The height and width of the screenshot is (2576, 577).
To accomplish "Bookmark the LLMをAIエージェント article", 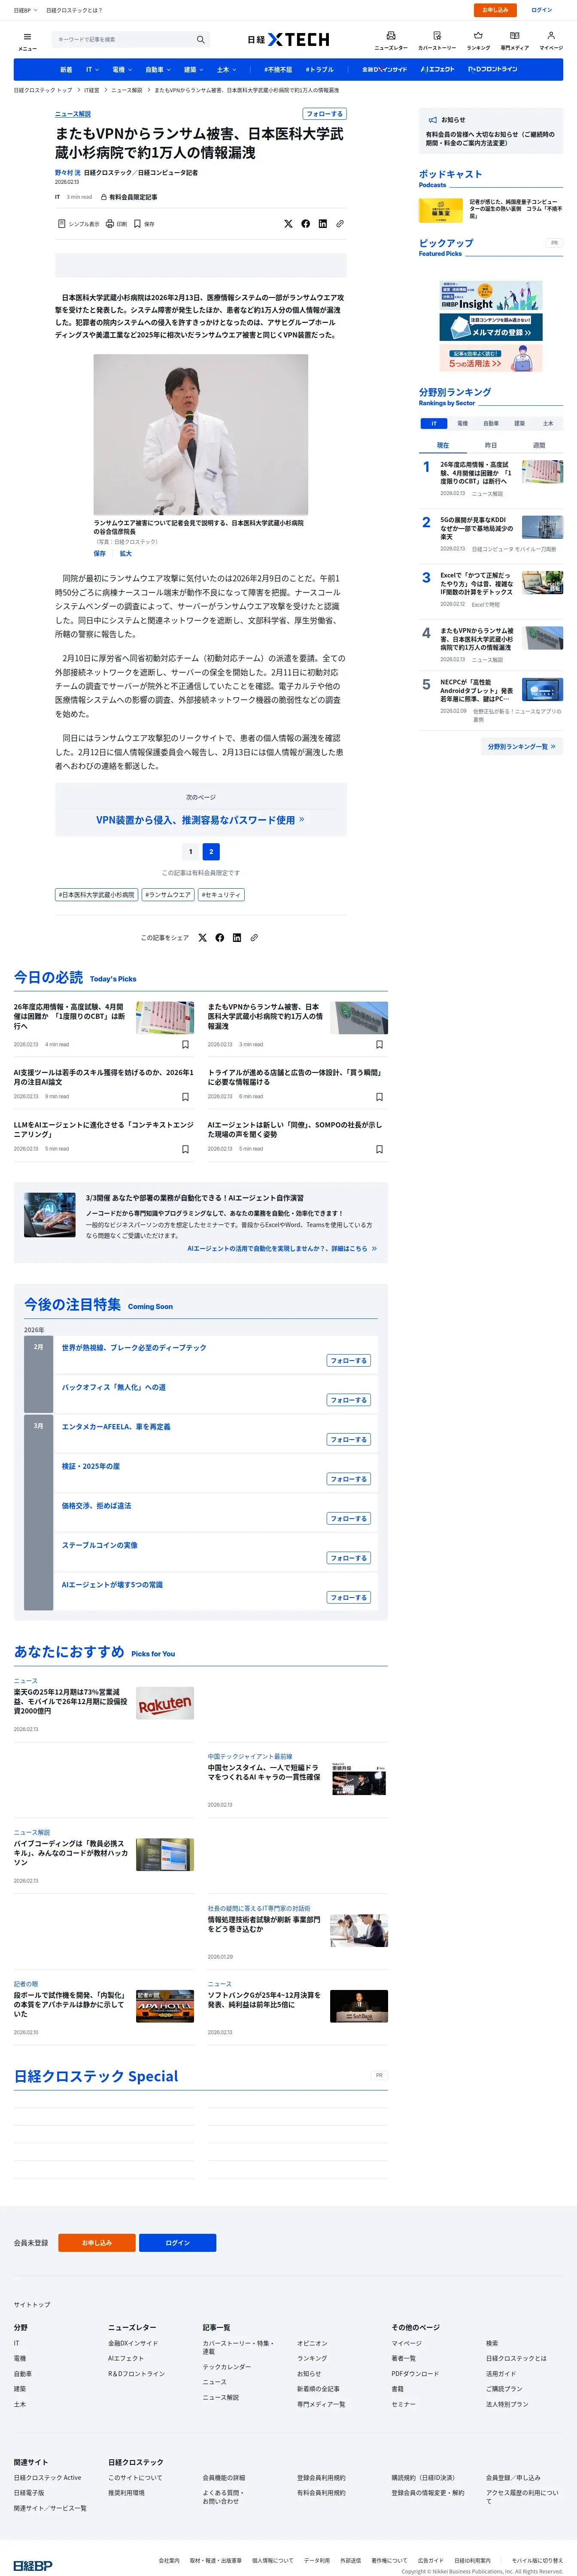I will point(185,1149).
